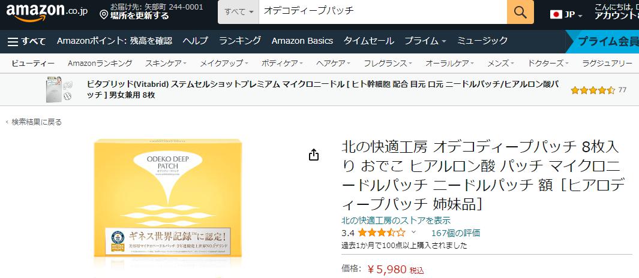Click the share icon beside product image

point(313,155)
